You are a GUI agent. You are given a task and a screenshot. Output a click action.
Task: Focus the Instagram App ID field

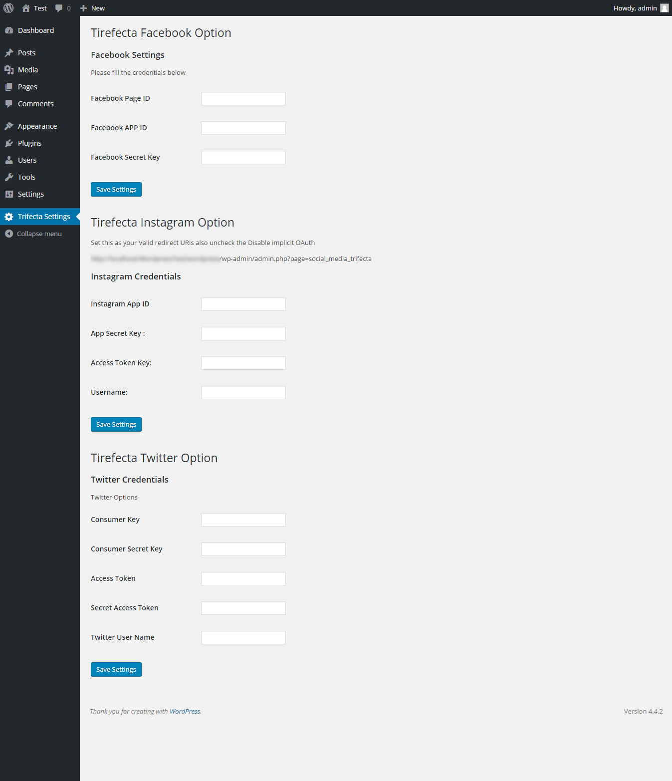243,304
